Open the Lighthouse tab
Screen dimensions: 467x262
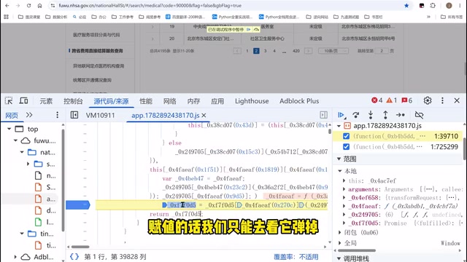252,101
